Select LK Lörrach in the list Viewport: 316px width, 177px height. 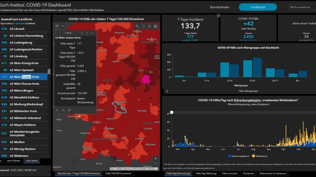(x=24, y=29)
